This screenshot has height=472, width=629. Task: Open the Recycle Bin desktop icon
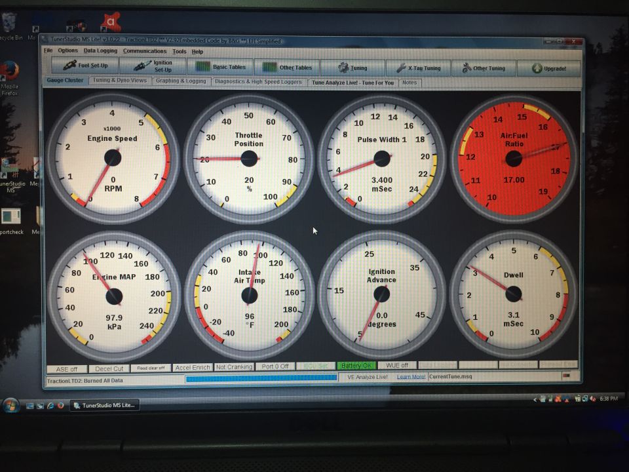(10, 28)
